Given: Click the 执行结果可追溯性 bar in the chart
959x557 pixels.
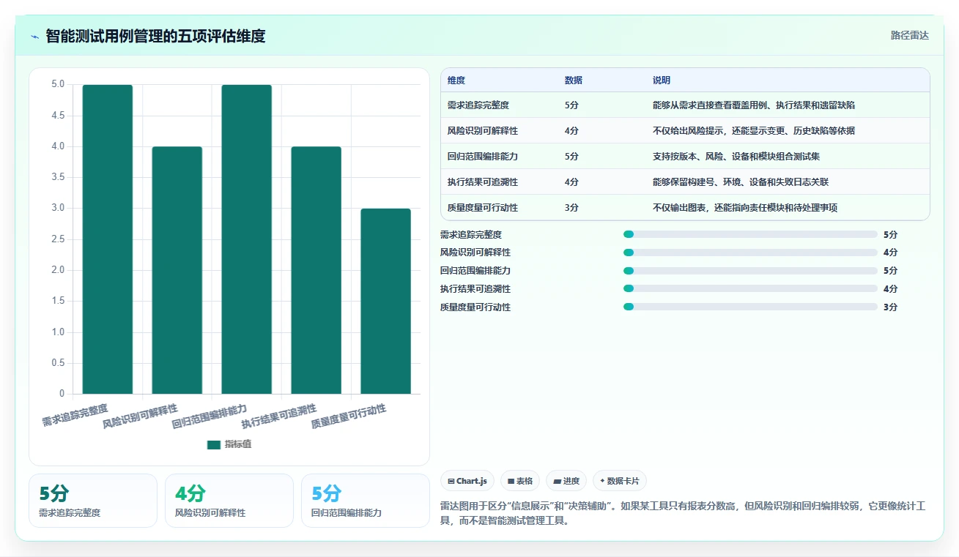Looking at the screenshot, I should coord(316,270).
